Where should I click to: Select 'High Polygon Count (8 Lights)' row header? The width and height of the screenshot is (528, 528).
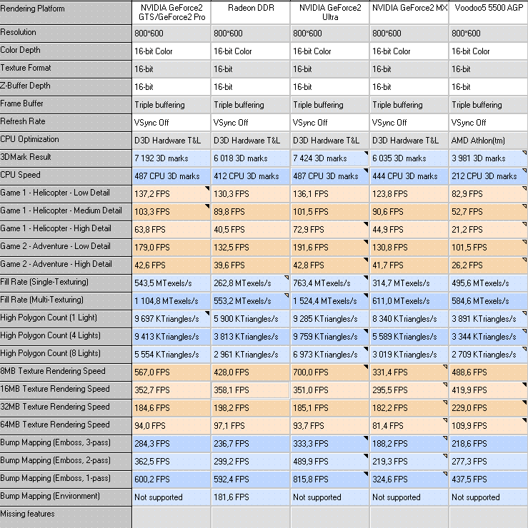point(66,355)
